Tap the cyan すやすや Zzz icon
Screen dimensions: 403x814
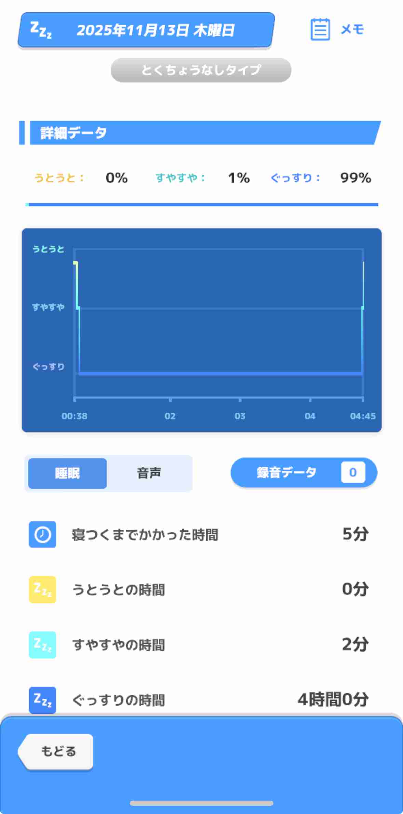tap(42, 645)
